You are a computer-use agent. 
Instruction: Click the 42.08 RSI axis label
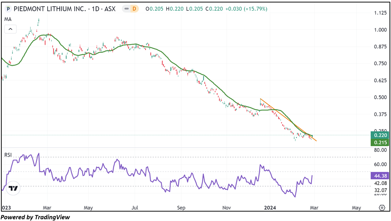[x=380, y=183]
